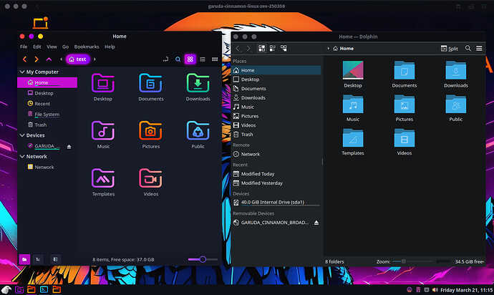This screenshot has height=295, width=494.
Task: Select Pictures in Dolphin Places panel
Action: 276,116
